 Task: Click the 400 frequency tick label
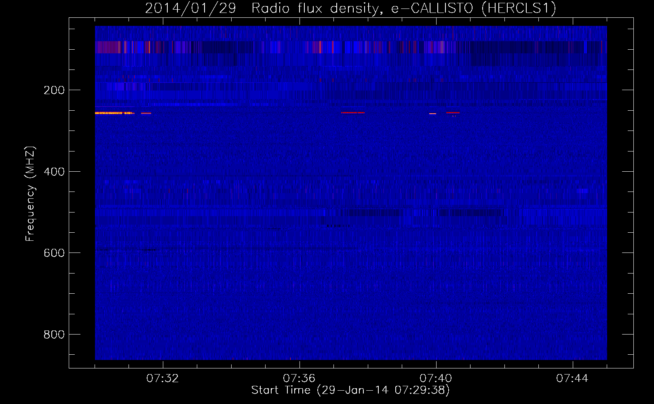[x=54, y=172]
